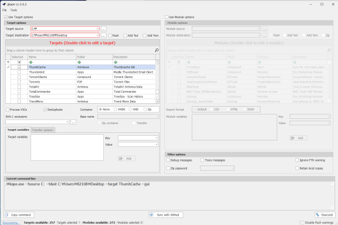
Task: Expand the Target source dropdown
Action: (97, 29)
